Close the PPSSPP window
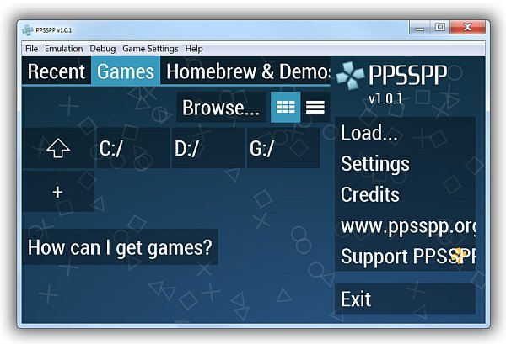Image resolution: width=506 pixels, height=344 pixels. 467,28
